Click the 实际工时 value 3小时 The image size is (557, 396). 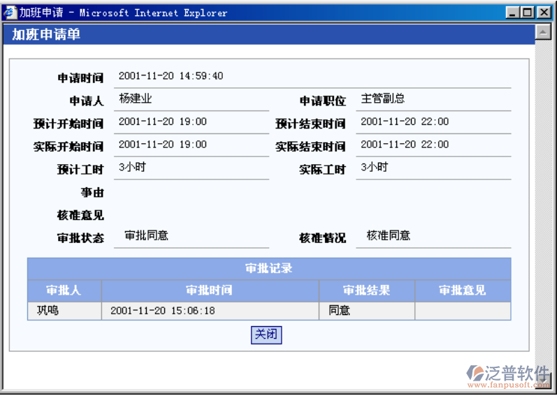374,167
